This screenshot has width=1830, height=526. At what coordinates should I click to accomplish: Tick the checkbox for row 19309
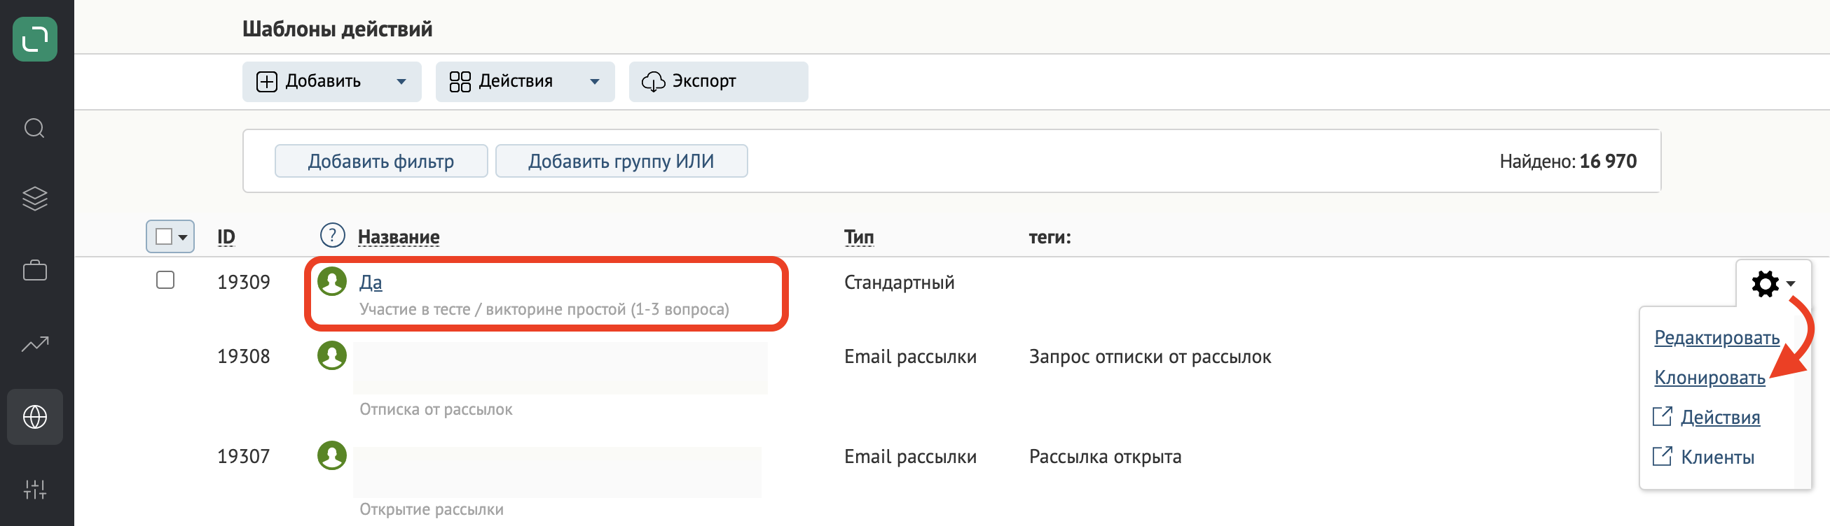(165, 280)
